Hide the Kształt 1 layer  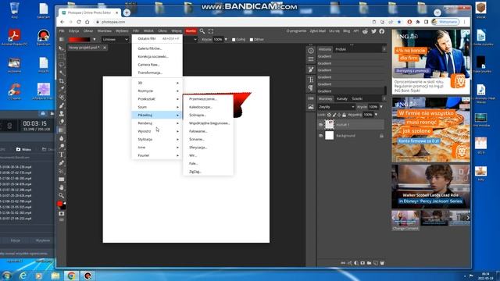(x=321, y=125)
